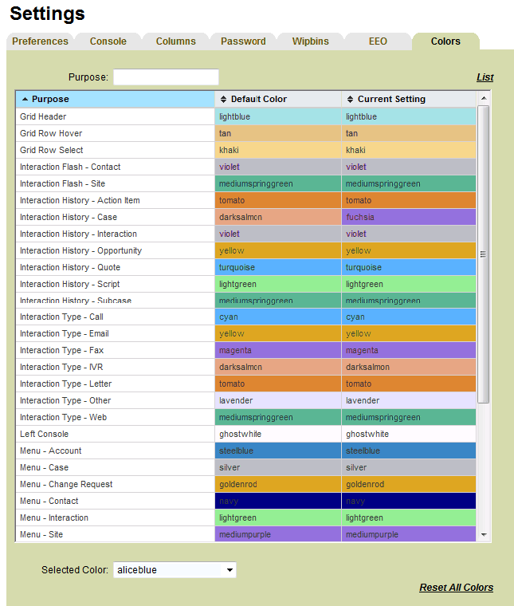Open the Wipbins tab
The height and width of the screenshot is (606, 514).
(x=311, y=41)
